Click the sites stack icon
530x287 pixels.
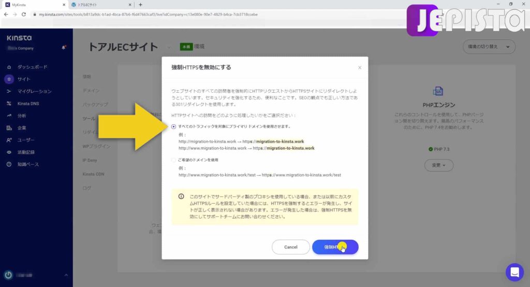(9, 79)
